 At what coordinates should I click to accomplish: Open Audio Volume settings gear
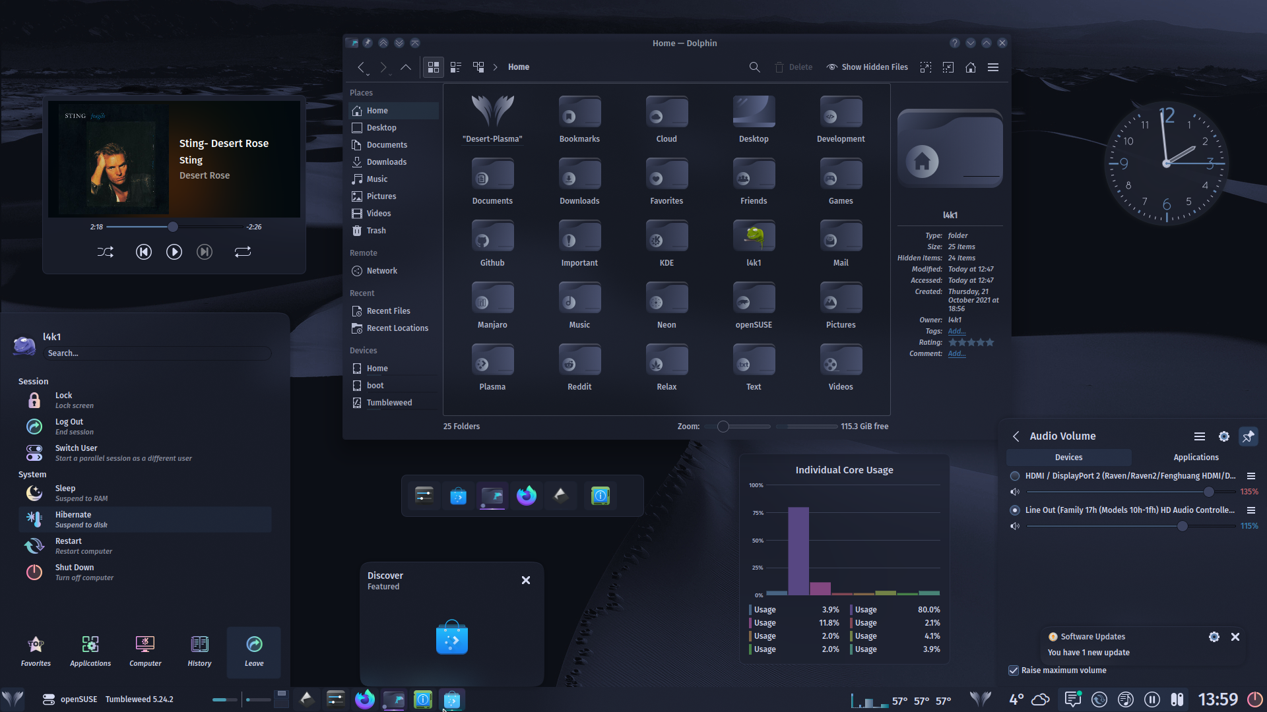[1224, 436]
